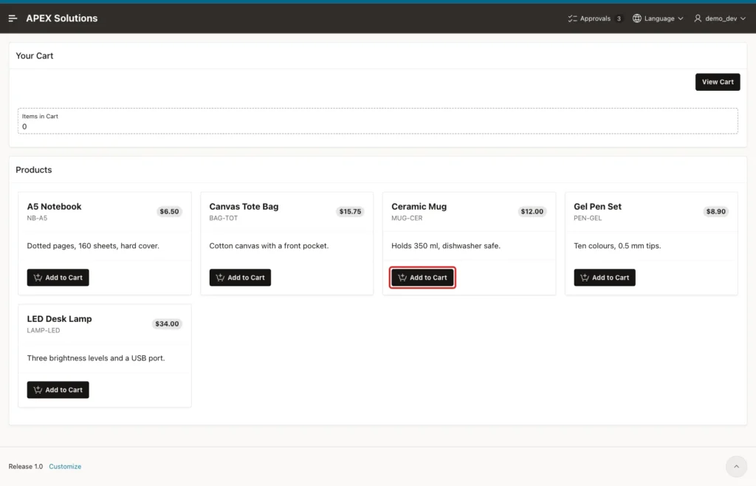Click the Canvas Tote Bag product title
756x486 pixels.
coord(244,206)
